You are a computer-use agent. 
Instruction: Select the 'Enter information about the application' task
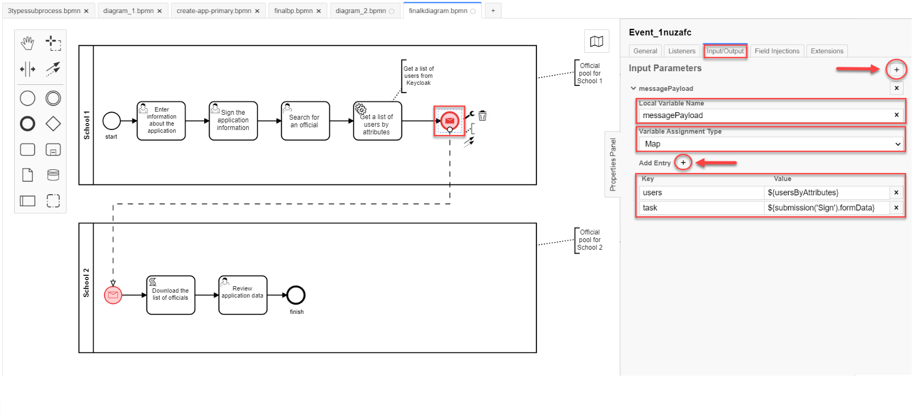pyautogui.click(x=161, y=121)
